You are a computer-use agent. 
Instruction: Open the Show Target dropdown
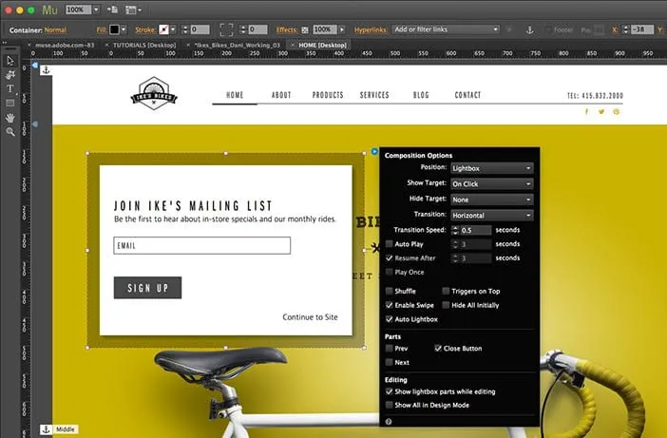coord(492,184)
